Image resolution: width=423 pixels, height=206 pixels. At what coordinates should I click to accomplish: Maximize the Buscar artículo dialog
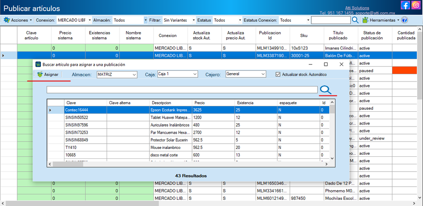326,64
